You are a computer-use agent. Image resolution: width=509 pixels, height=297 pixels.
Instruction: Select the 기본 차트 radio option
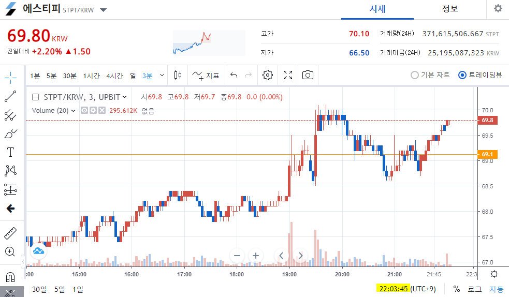pos(430,75)
